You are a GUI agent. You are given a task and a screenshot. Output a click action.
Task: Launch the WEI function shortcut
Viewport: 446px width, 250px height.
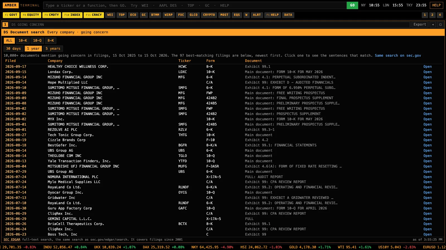[x=110, y=15]
